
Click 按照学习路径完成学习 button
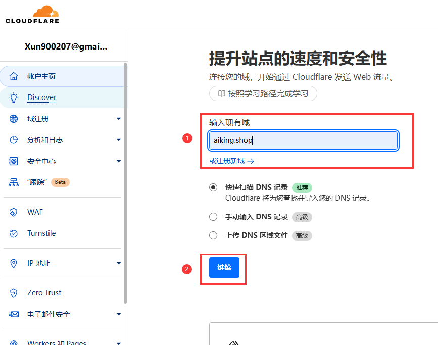pyautogui.click(x=263, y=93)
